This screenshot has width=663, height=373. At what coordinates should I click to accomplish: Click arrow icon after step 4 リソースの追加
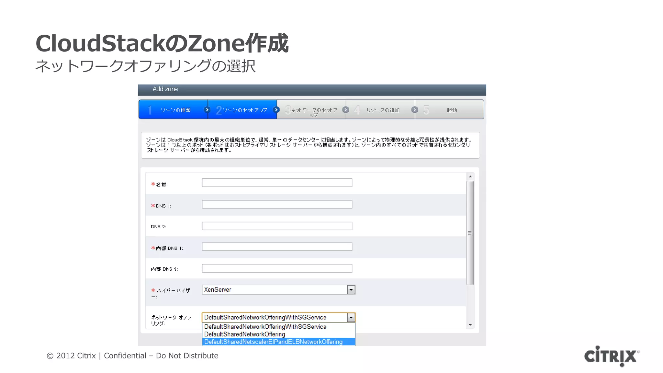[414, 110]
